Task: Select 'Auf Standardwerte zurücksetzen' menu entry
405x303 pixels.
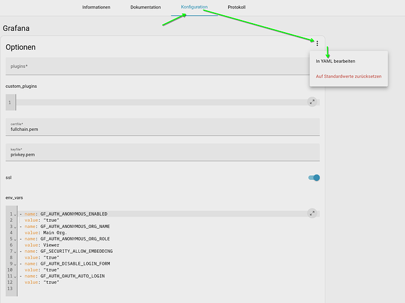Action: [349, 76]
